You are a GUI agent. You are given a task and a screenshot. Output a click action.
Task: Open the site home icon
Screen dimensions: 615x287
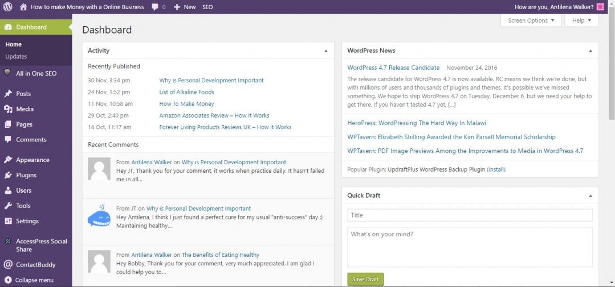click(23, 7)
